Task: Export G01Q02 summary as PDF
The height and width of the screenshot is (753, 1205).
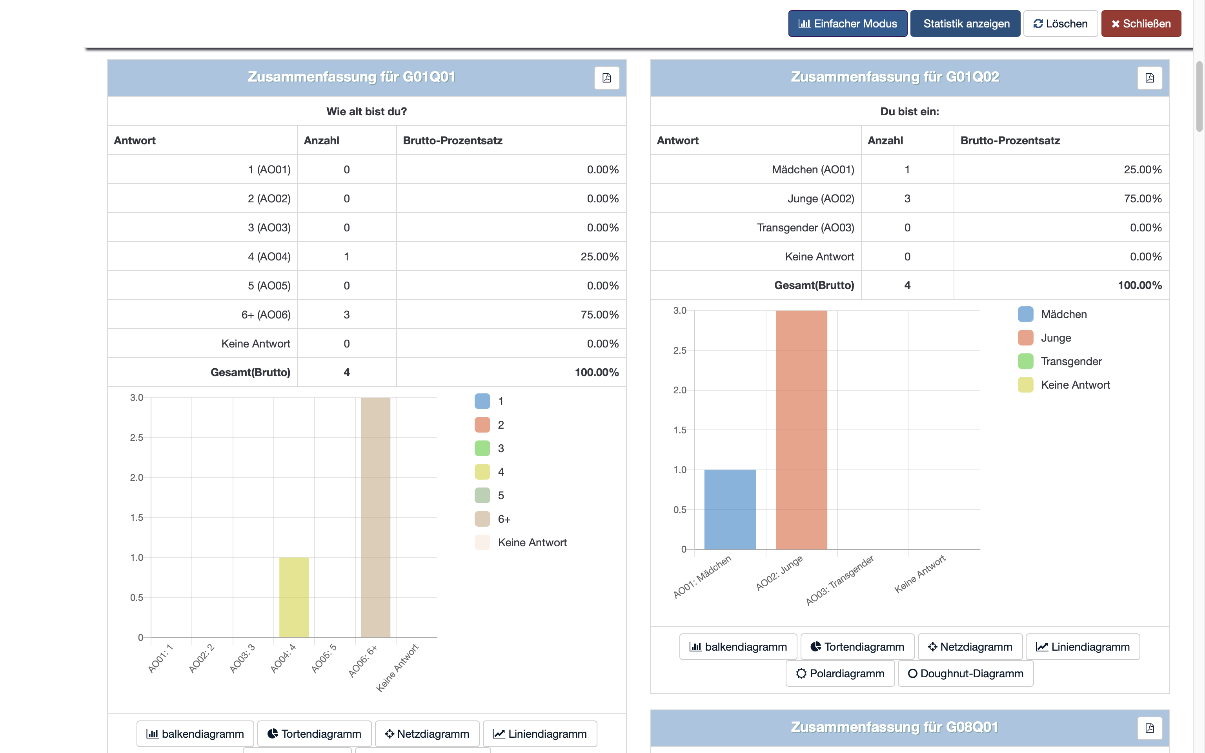Action: (1149, 78)
